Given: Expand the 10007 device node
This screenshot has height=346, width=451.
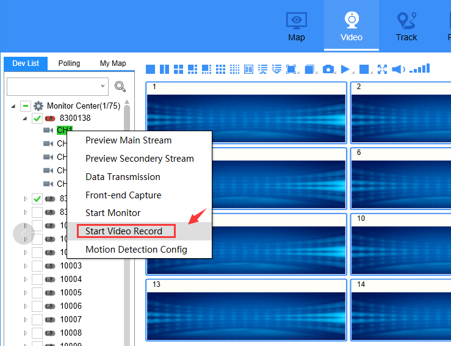Looking at the screenshot, I should [x=26, y=320].
